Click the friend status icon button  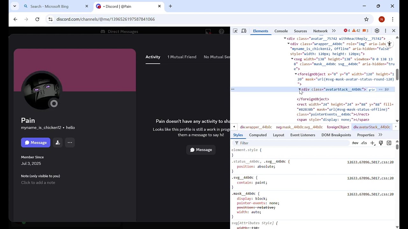pyautogui.click(x=58, y=142)
